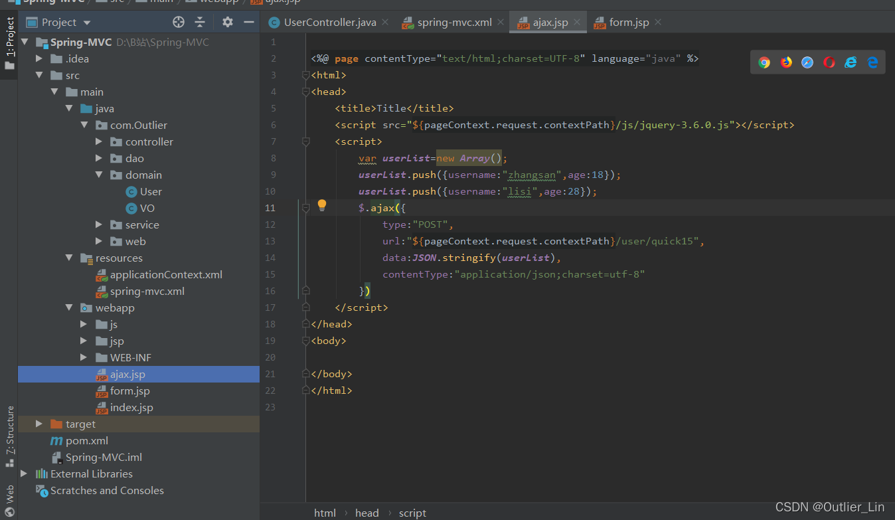Hide the Project panel with minimize icon
The image size is (895, 520).
pos(249,22)
